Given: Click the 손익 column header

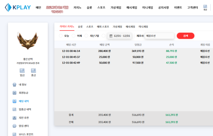Looking at the screenshot, I should click(x=171, y=45).
